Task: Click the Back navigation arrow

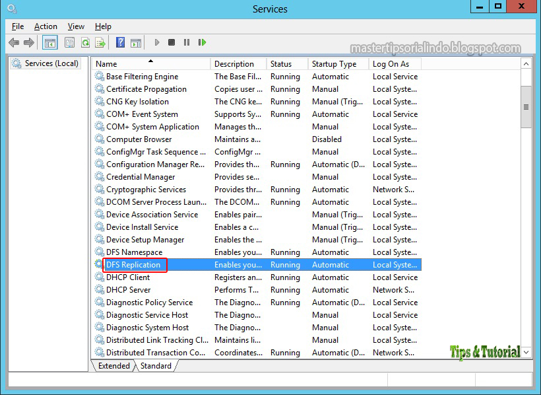Action: tap(13, 42)
